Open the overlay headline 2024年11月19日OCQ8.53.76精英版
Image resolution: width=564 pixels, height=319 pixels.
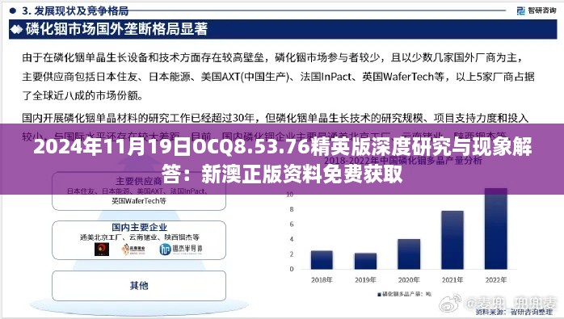[x=282, y=161]
